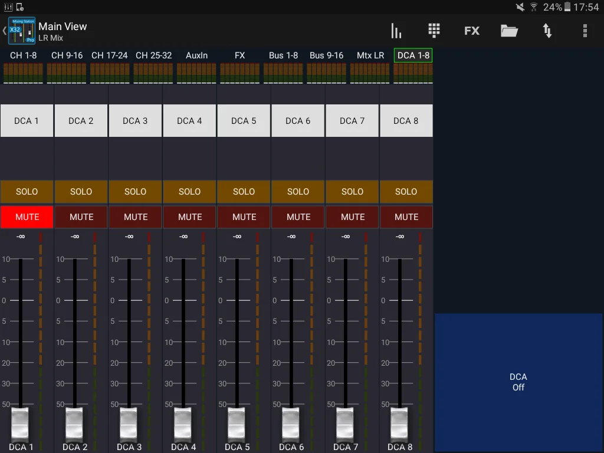Solo DCA 8
Viewport: 604px width, 453px height.
[406, 191]
